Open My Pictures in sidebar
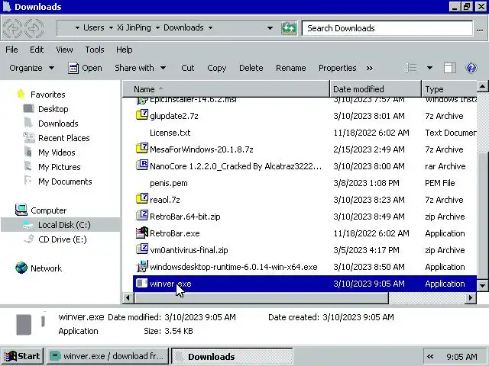489x366 pixels. point(60,167)
